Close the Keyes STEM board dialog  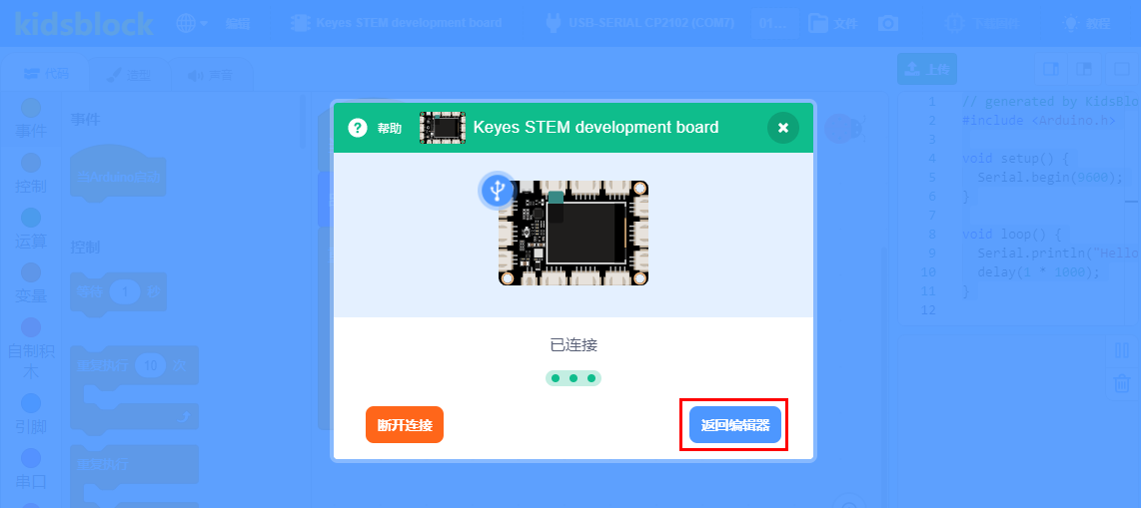(783, 128)
